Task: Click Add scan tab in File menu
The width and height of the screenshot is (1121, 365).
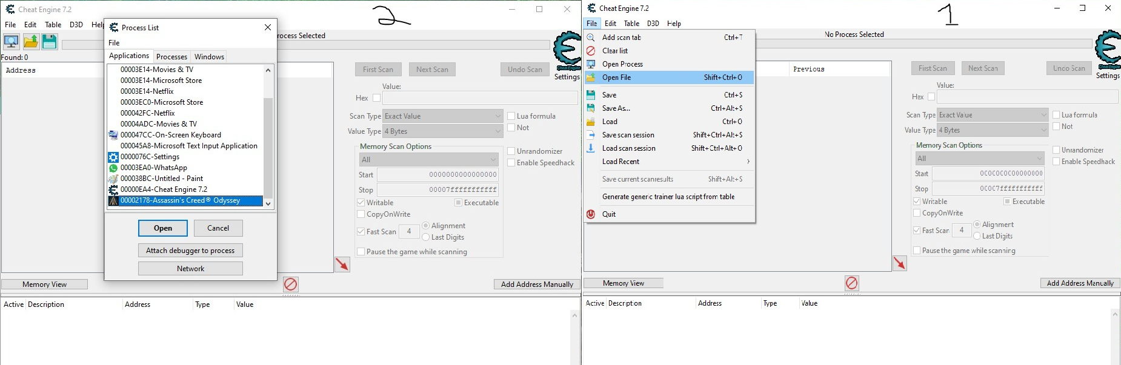Action: pyautogui.click(x=621, y=38)
